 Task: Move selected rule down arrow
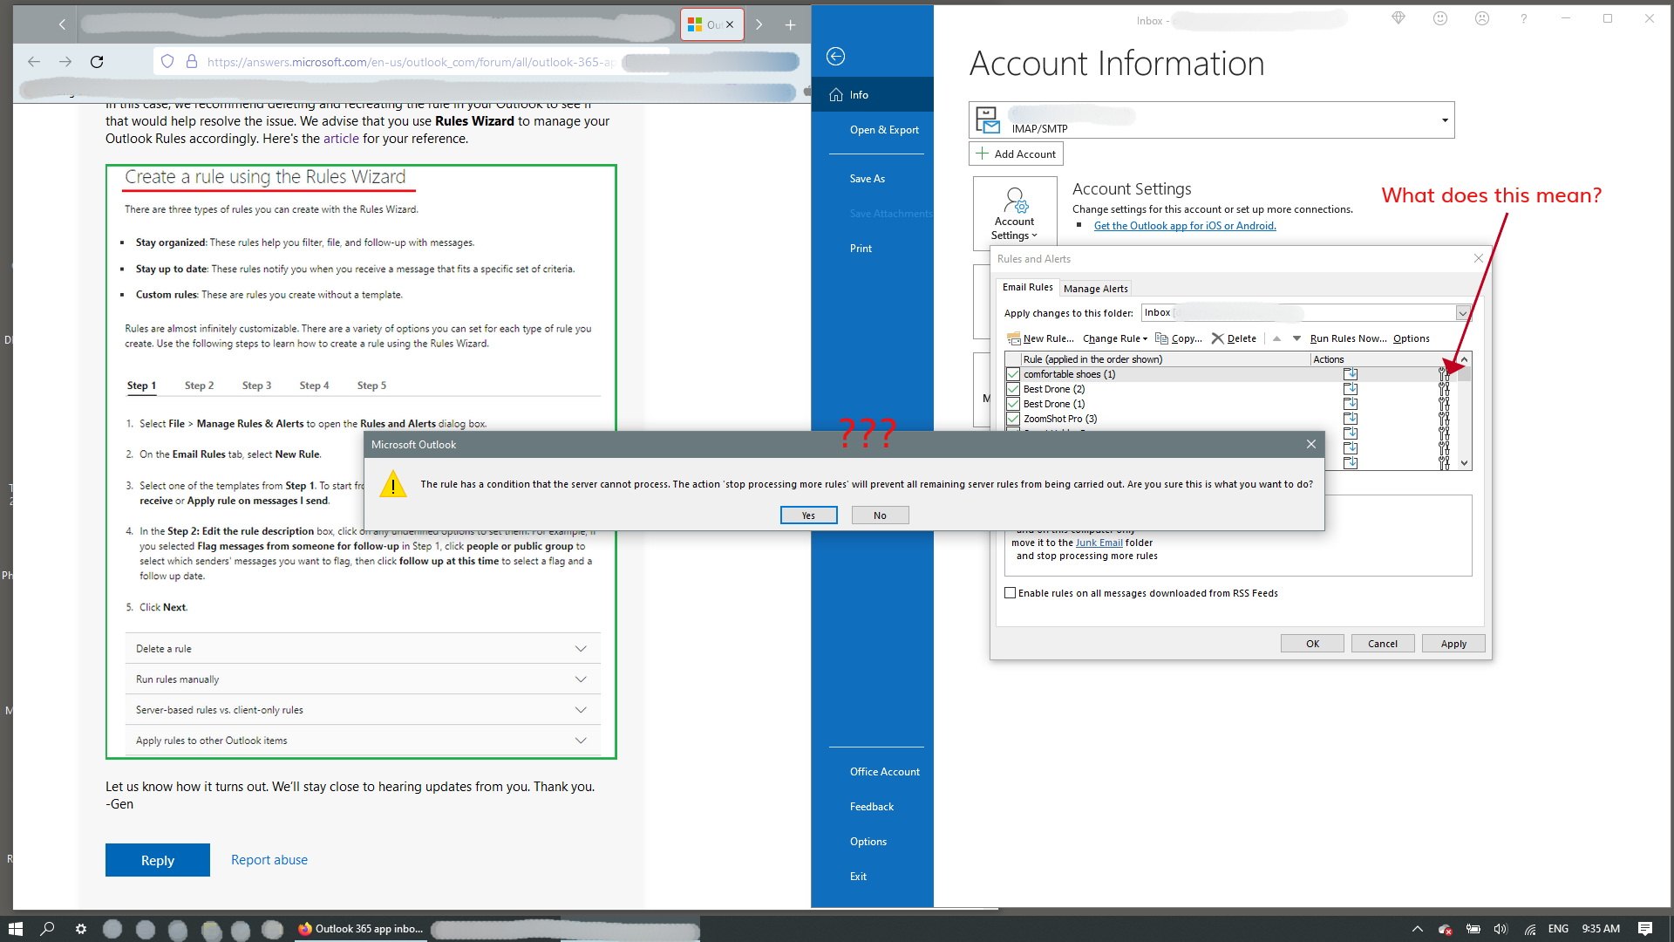coord(1296,338)
